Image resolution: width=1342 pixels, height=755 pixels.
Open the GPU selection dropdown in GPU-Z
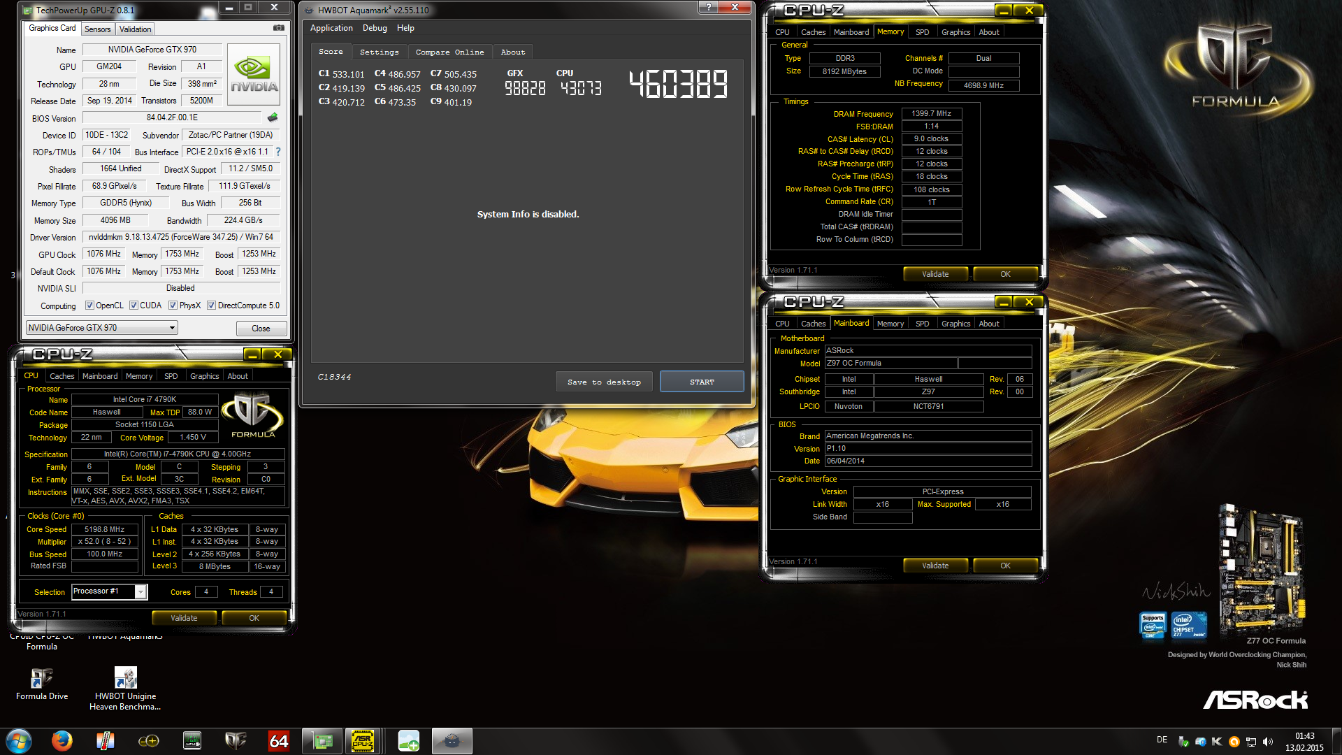click(102, 328)
